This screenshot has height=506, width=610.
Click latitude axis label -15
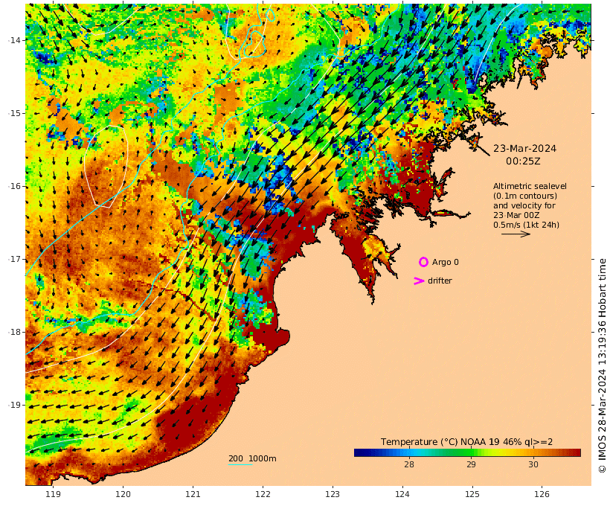point(14,113)
